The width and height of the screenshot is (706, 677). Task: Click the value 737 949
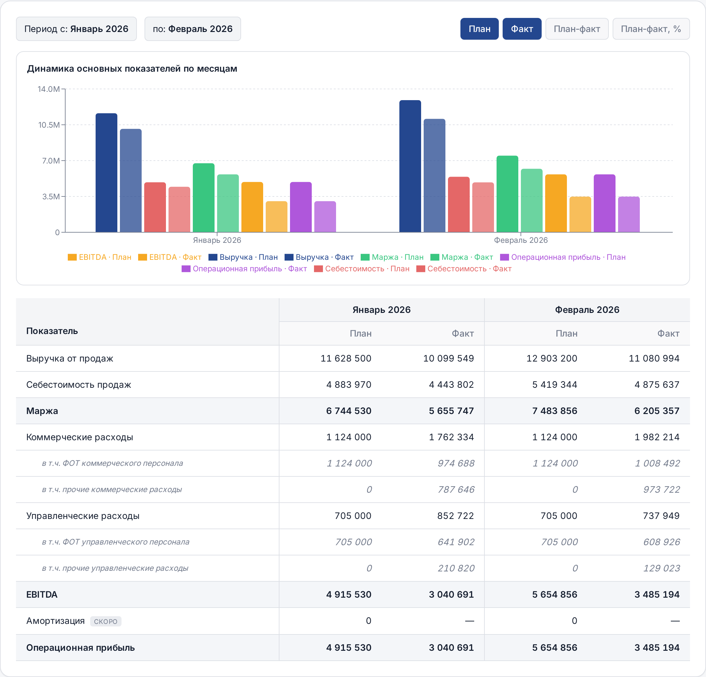pos(661,516)
